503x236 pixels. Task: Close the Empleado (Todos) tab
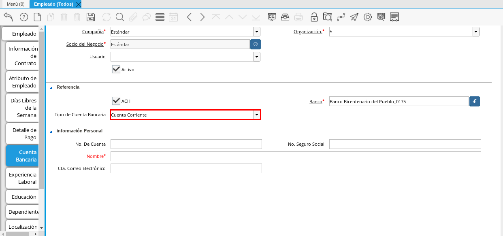(79, 4)
